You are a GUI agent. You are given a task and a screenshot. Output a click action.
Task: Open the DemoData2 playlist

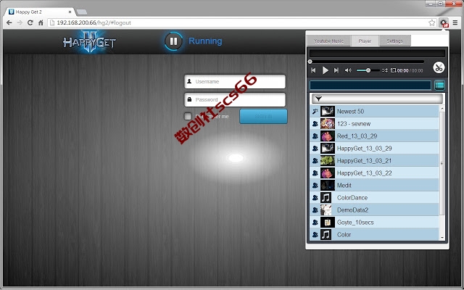[374, 210]
